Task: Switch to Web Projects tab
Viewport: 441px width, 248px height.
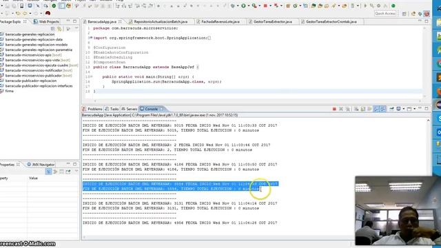Action: (46, 21)
